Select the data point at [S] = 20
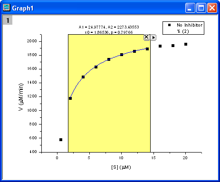The image size is (220, 182). pyautogui.click(x=186, y=44)
